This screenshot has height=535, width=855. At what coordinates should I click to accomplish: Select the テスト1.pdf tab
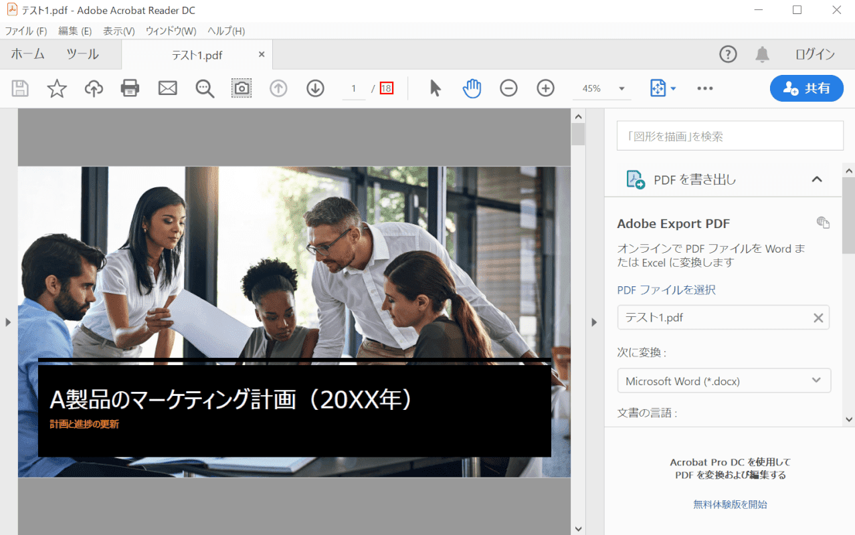click(197, 55)
